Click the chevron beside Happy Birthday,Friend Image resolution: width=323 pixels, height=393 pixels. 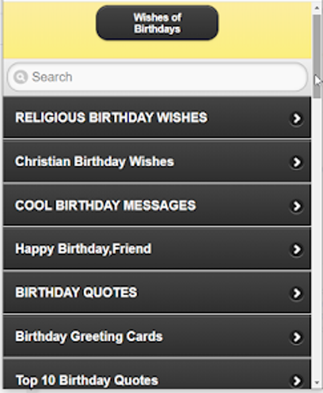pos(296,249)
